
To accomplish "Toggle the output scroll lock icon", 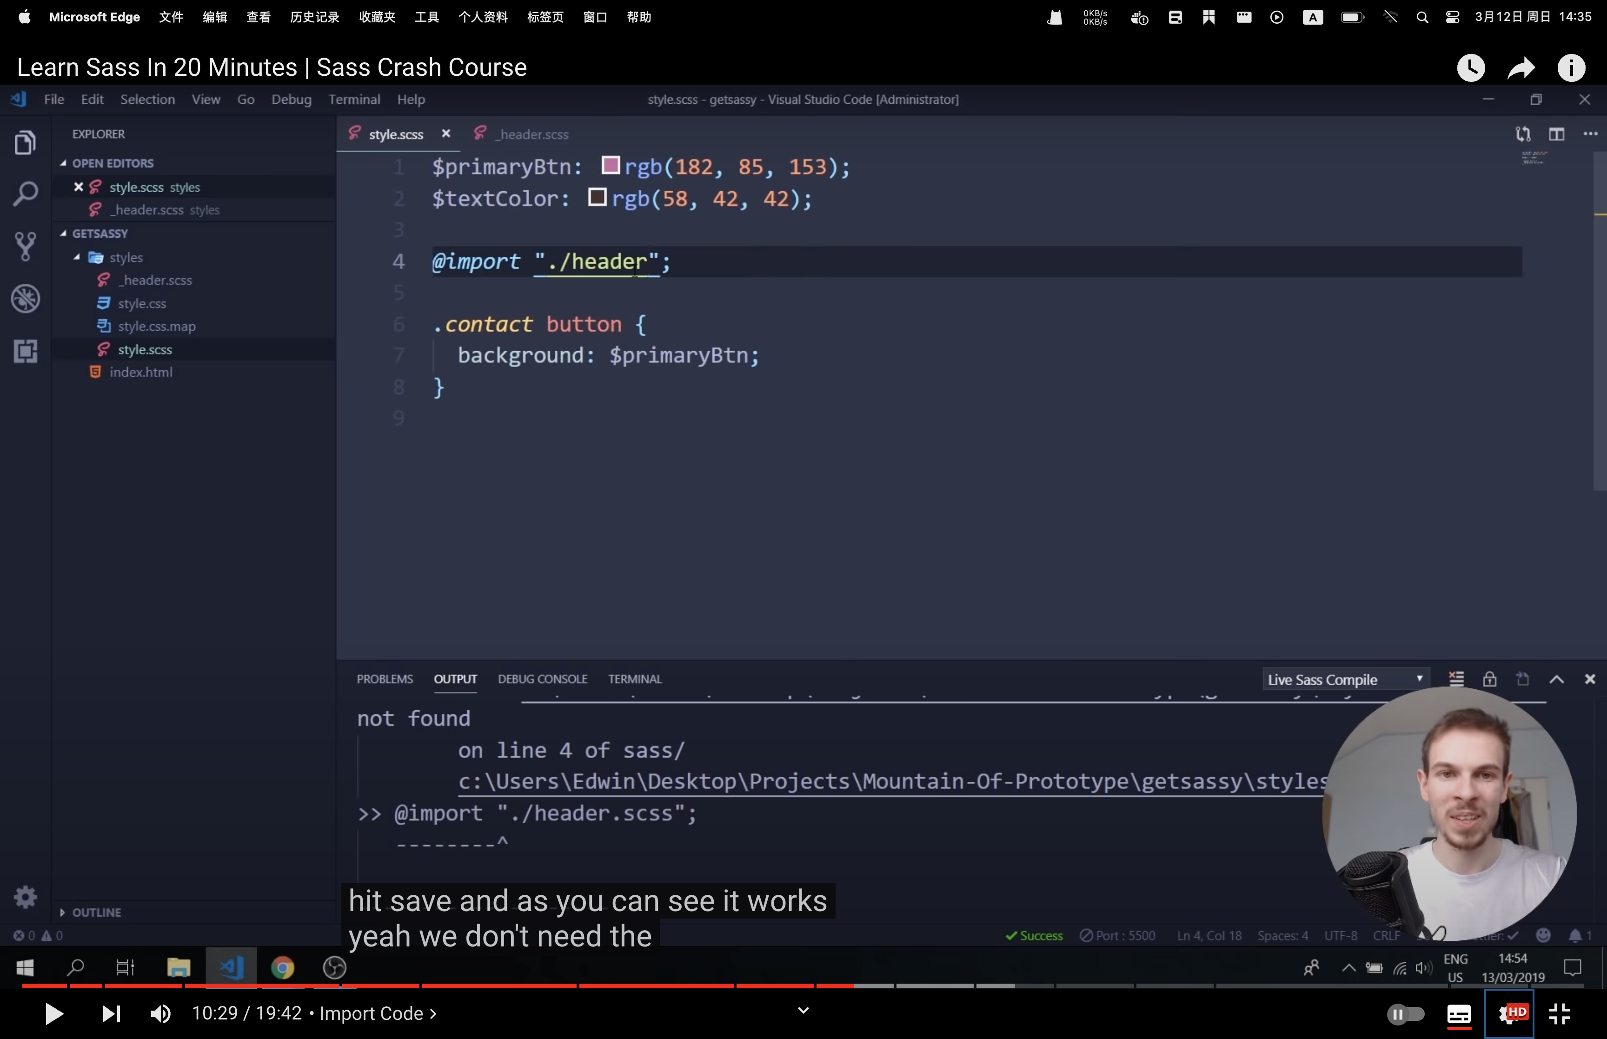I will [x=1490, y=679].
